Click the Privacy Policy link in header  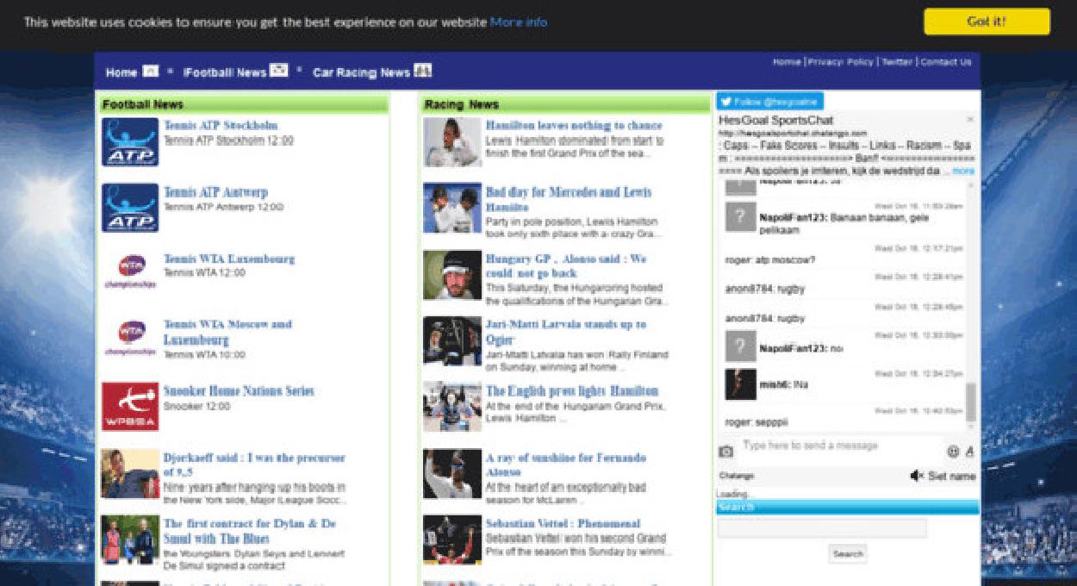[x=840, y=62]
